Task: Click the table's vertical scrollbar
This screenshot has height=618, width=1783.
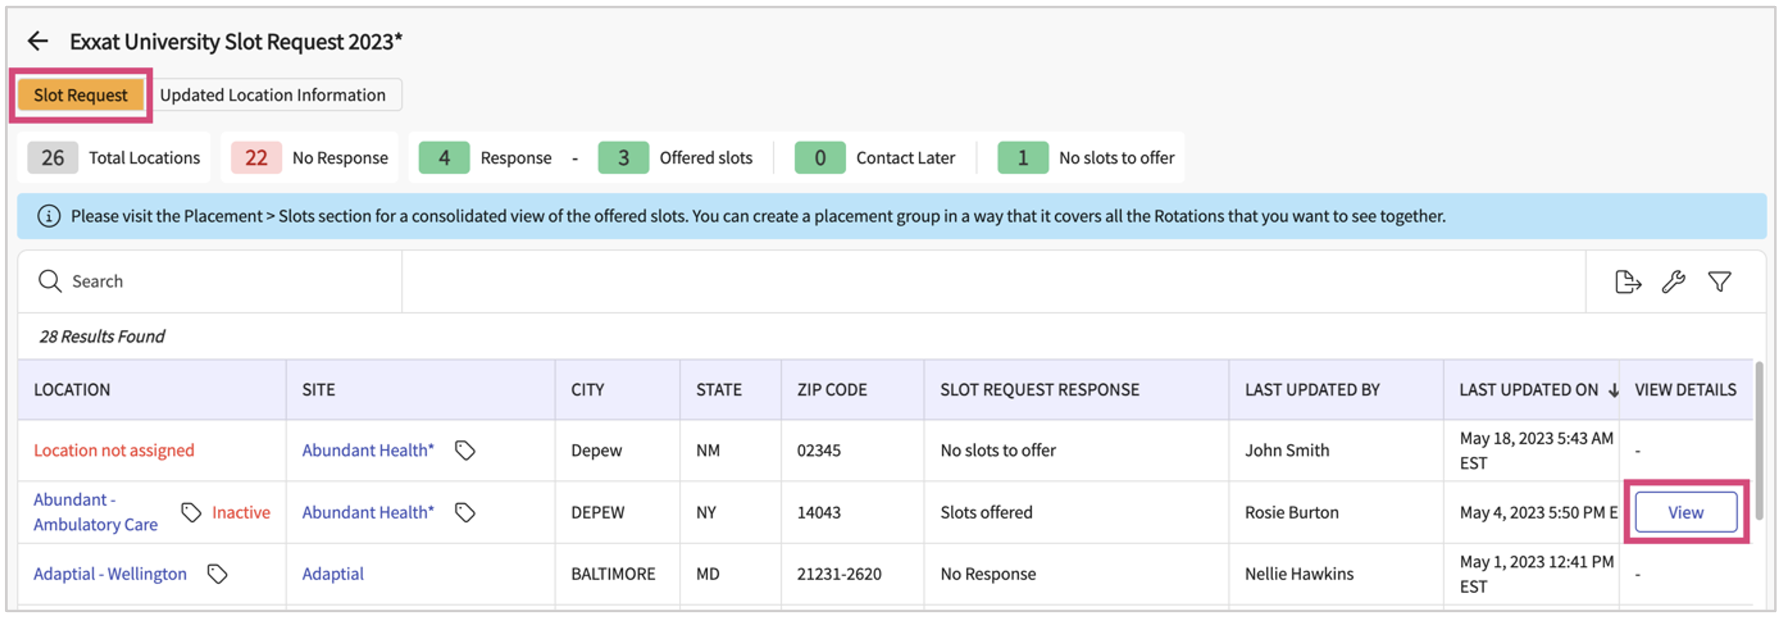Action: pyautogui.click(x=1759, y=443)
